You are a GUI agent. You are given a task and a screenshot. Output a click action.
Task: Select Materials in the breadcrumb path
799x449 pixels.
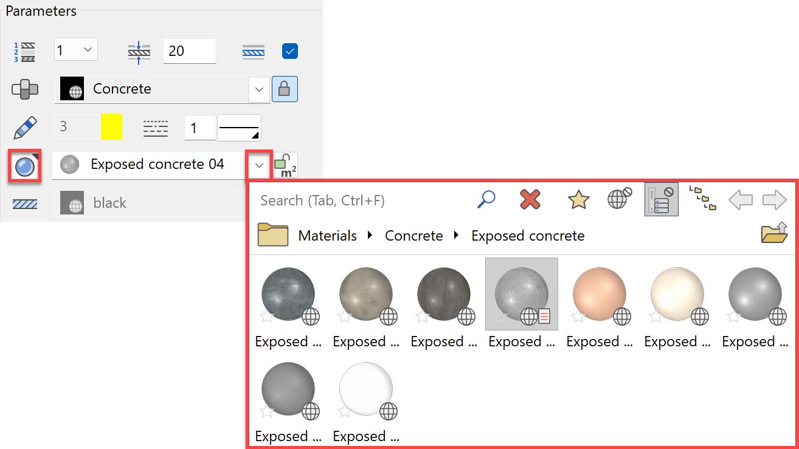(327, 236)
